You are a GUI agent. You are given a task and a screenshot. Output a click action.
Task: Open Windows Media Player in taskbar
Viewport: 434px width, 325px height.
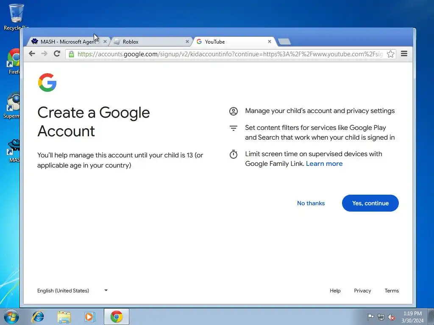click(x=90, y=317)
